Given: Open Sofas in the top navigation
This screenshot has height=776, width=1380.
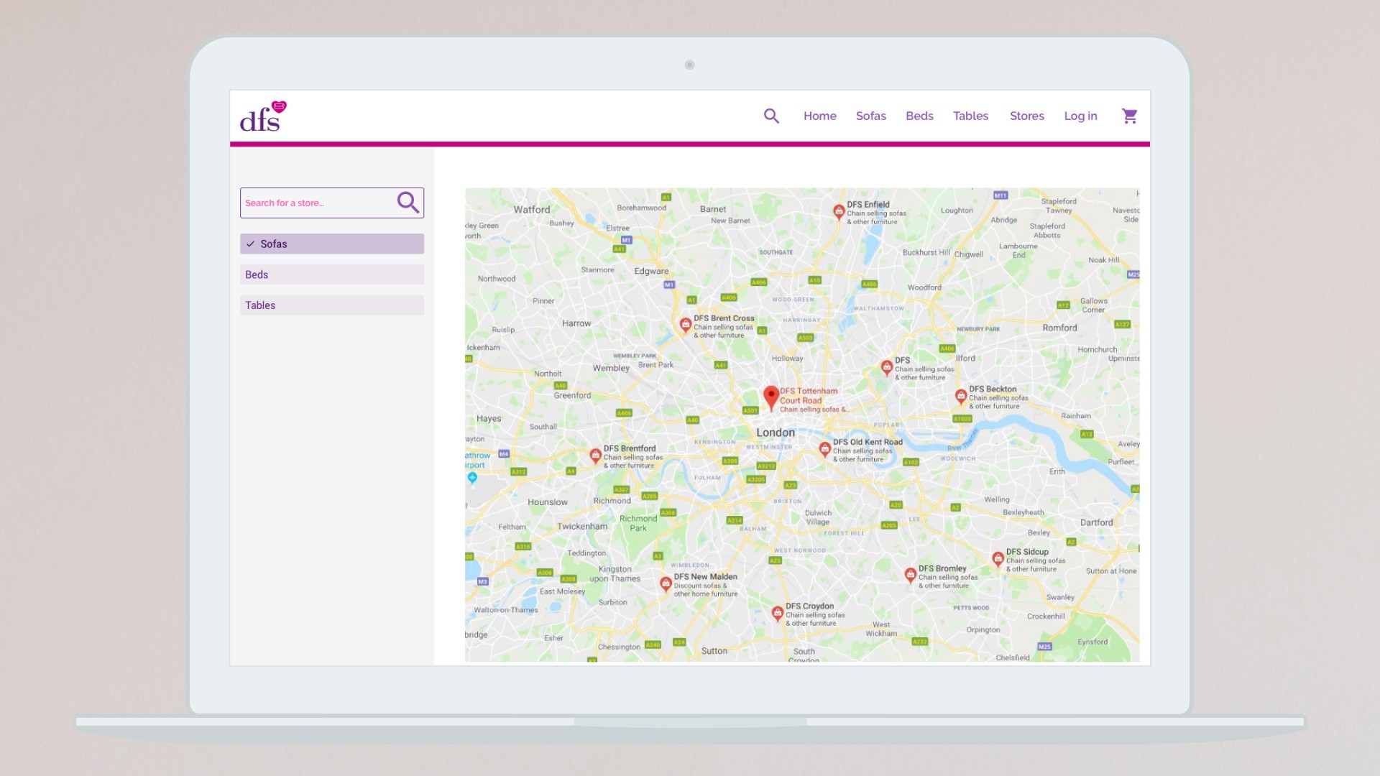Looking at the screenshot, I should (870, 116).
